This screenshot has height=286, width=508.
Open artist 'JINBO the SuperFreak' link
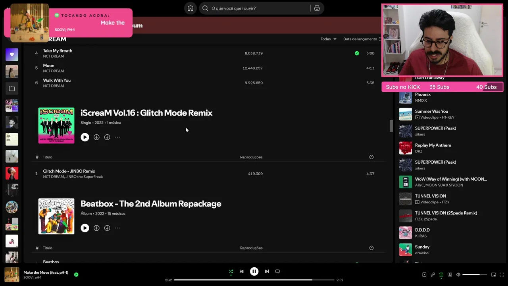[x=84, y=177]
